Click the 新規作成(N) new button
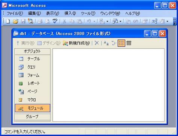This screenshot has width=178, height=136. (x=76, y=43)
